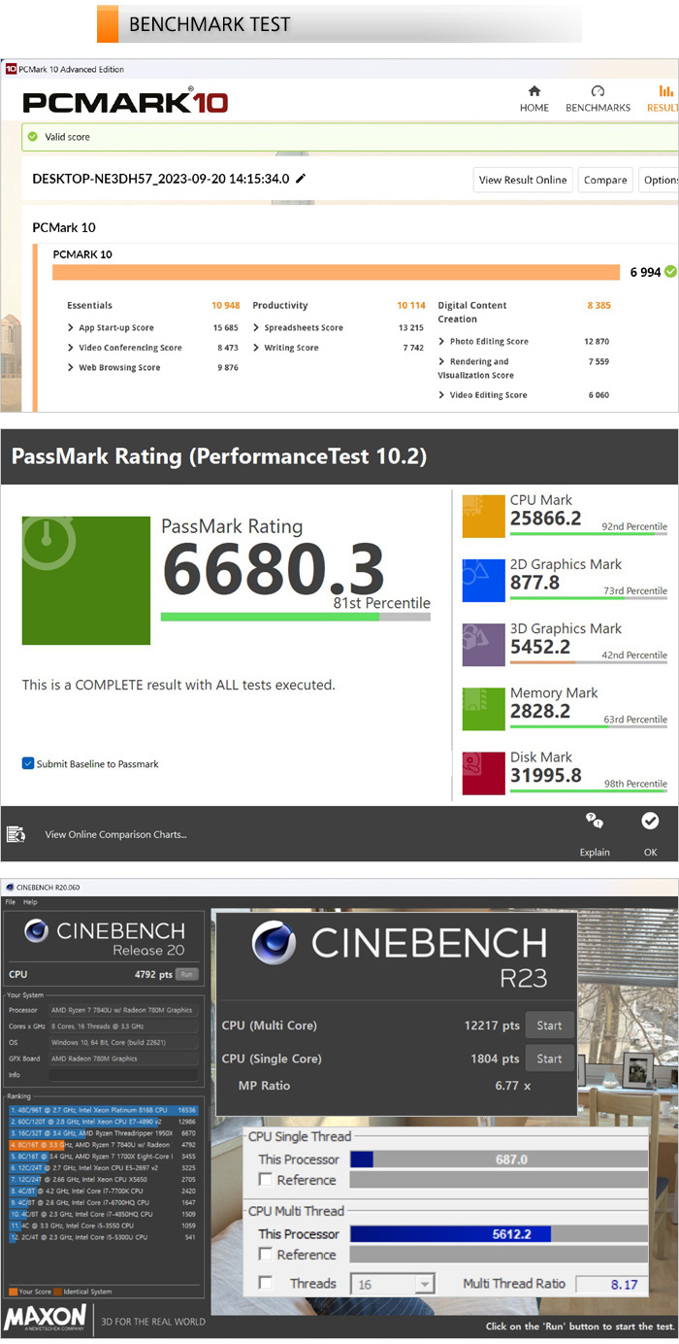This screenshot has height=1344, width=679.
Task: Click CPU Multi Thread This Processor bar 5612.2
Action: (x=498, y=1233)
